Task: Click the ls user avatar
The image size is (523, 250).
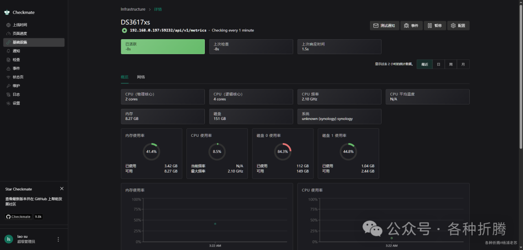Action: coord(9,239)
